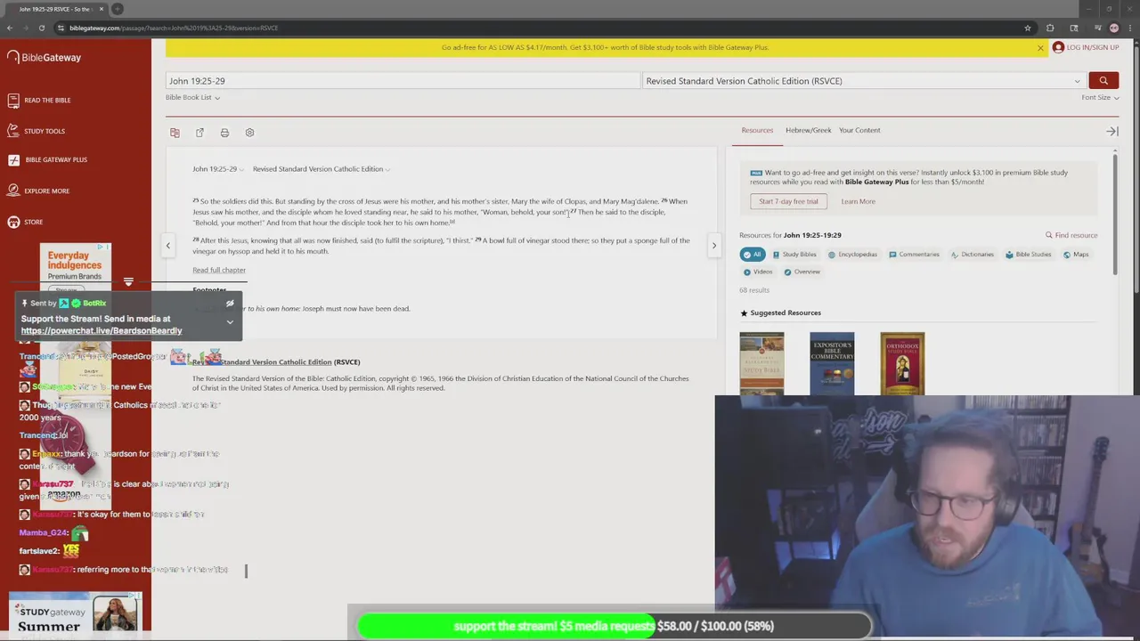Screen dimensions: 1140x641
Task: Click the browser address bar
Action: [x=534, y=28]
